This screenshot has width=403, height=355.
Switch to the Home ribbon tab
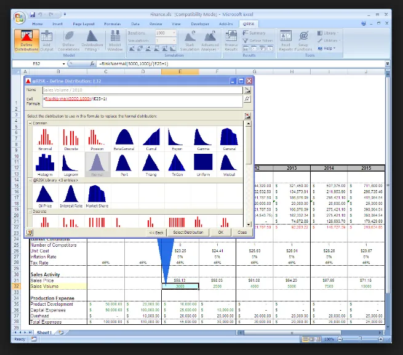pos(38,24)
